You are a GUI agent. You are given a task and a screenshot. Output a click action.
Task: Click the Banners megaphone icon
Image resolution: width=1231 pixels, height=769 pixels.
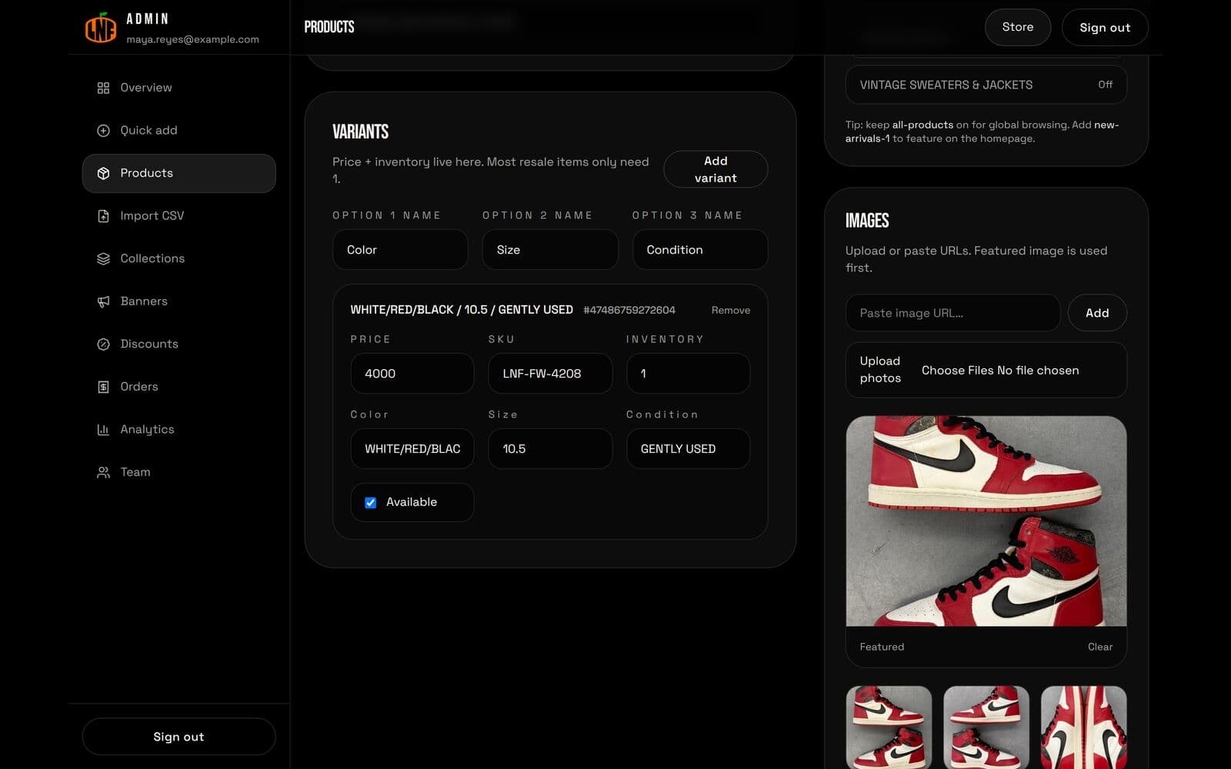click(x=103, y=301)
